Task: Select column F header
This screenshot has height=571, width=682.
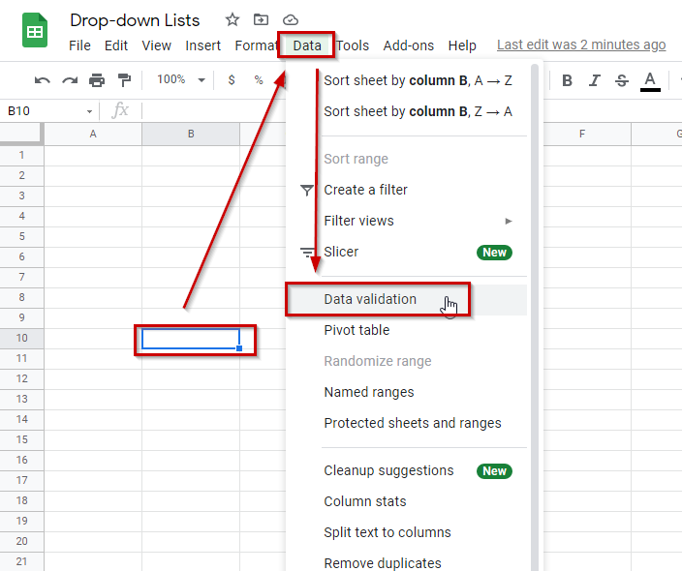Action: coord(582,134)
